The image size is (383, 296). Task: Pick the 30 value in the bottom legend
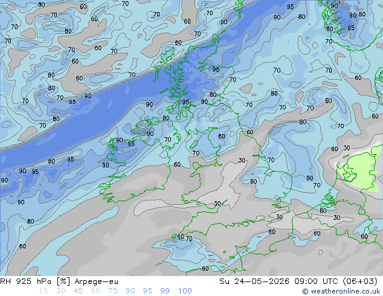pos(60,291)
